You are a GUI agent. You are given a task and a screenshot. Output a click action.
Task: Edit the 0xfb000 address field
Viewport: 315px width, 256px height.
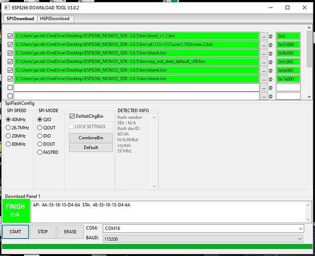(x=288, y=53)
